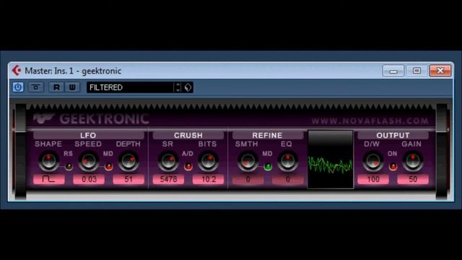Click the OUTPUT section header
This screenshot has height=260, width=462.
pos(393,135)
